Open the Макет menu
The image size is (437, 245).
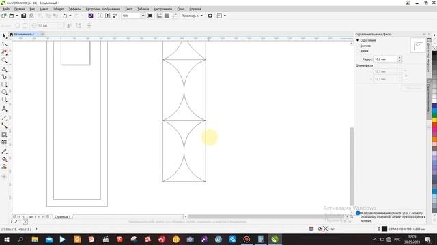44,9
